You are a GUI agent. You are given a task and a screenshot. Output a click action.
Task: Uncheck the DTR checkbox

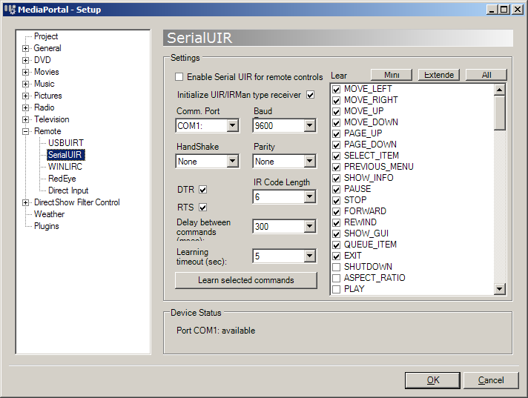pos(203,190)
